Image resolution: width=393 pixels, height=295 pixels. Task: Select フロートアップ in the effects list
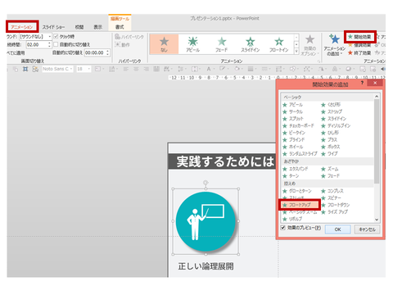coord(300,205)
